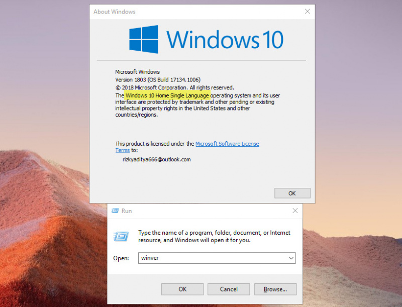
Task: Click the Open field containing winver
Action: [x=217, y=258]
